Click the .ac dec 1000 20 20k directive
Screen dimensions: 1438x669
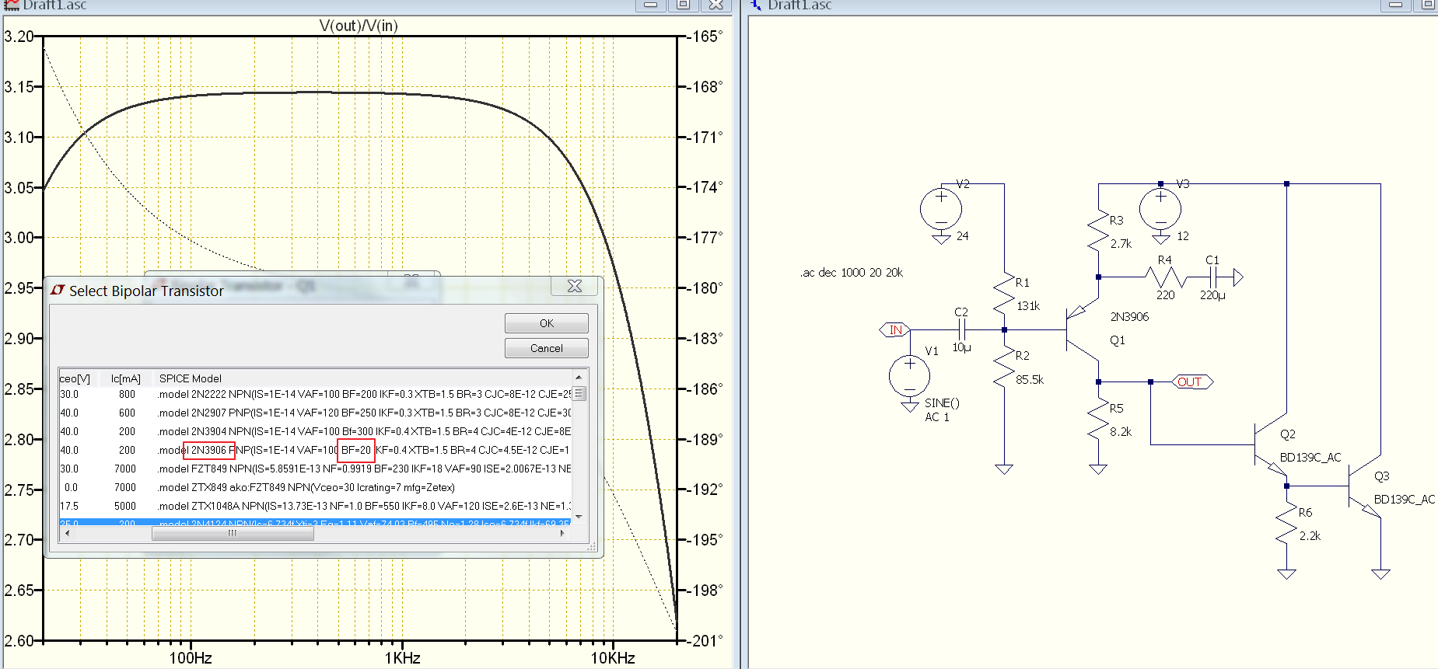click(852, 273)
